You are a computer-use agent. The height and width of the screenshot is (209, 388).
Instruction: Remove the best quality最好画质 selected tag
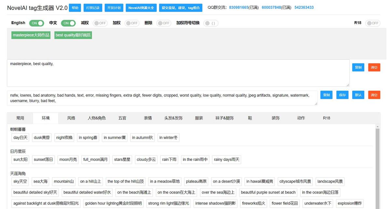(73, 35)
